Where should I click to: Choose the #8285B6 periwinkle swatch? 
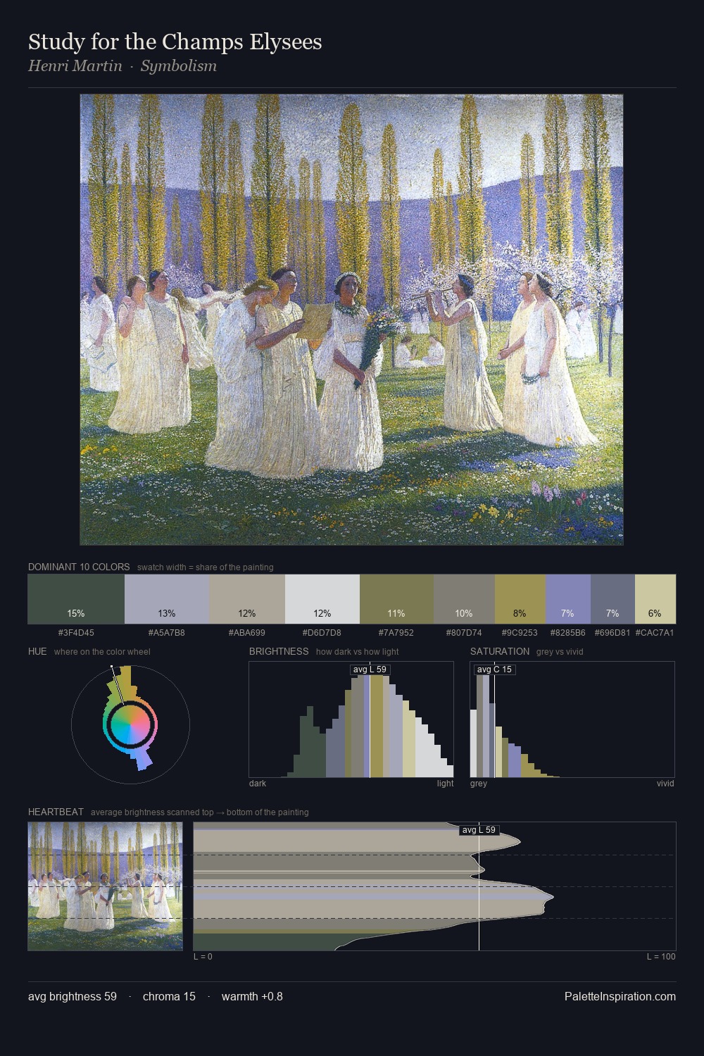[568, 599]
